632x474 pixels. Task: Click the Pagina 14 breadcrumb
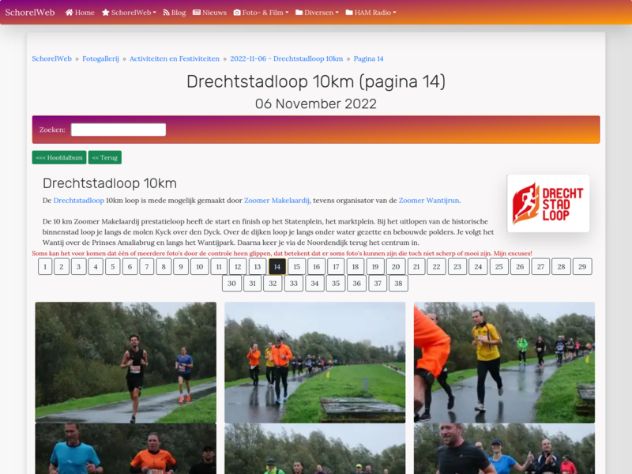368,58
